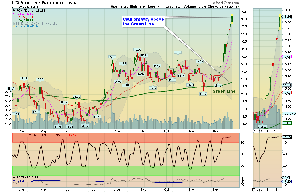Click the 14.45 price label
Image resolution: width=296 pixels, height=192 pixels.
pos(181,76)
